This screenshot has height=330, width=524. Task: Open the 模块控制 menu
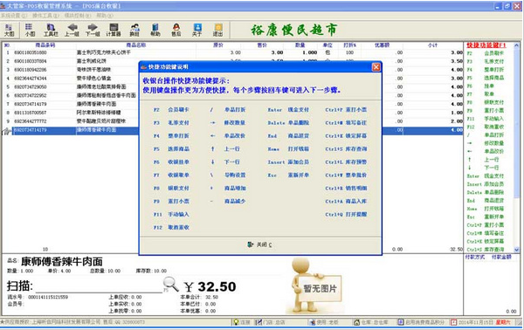[x=78, y=16]
